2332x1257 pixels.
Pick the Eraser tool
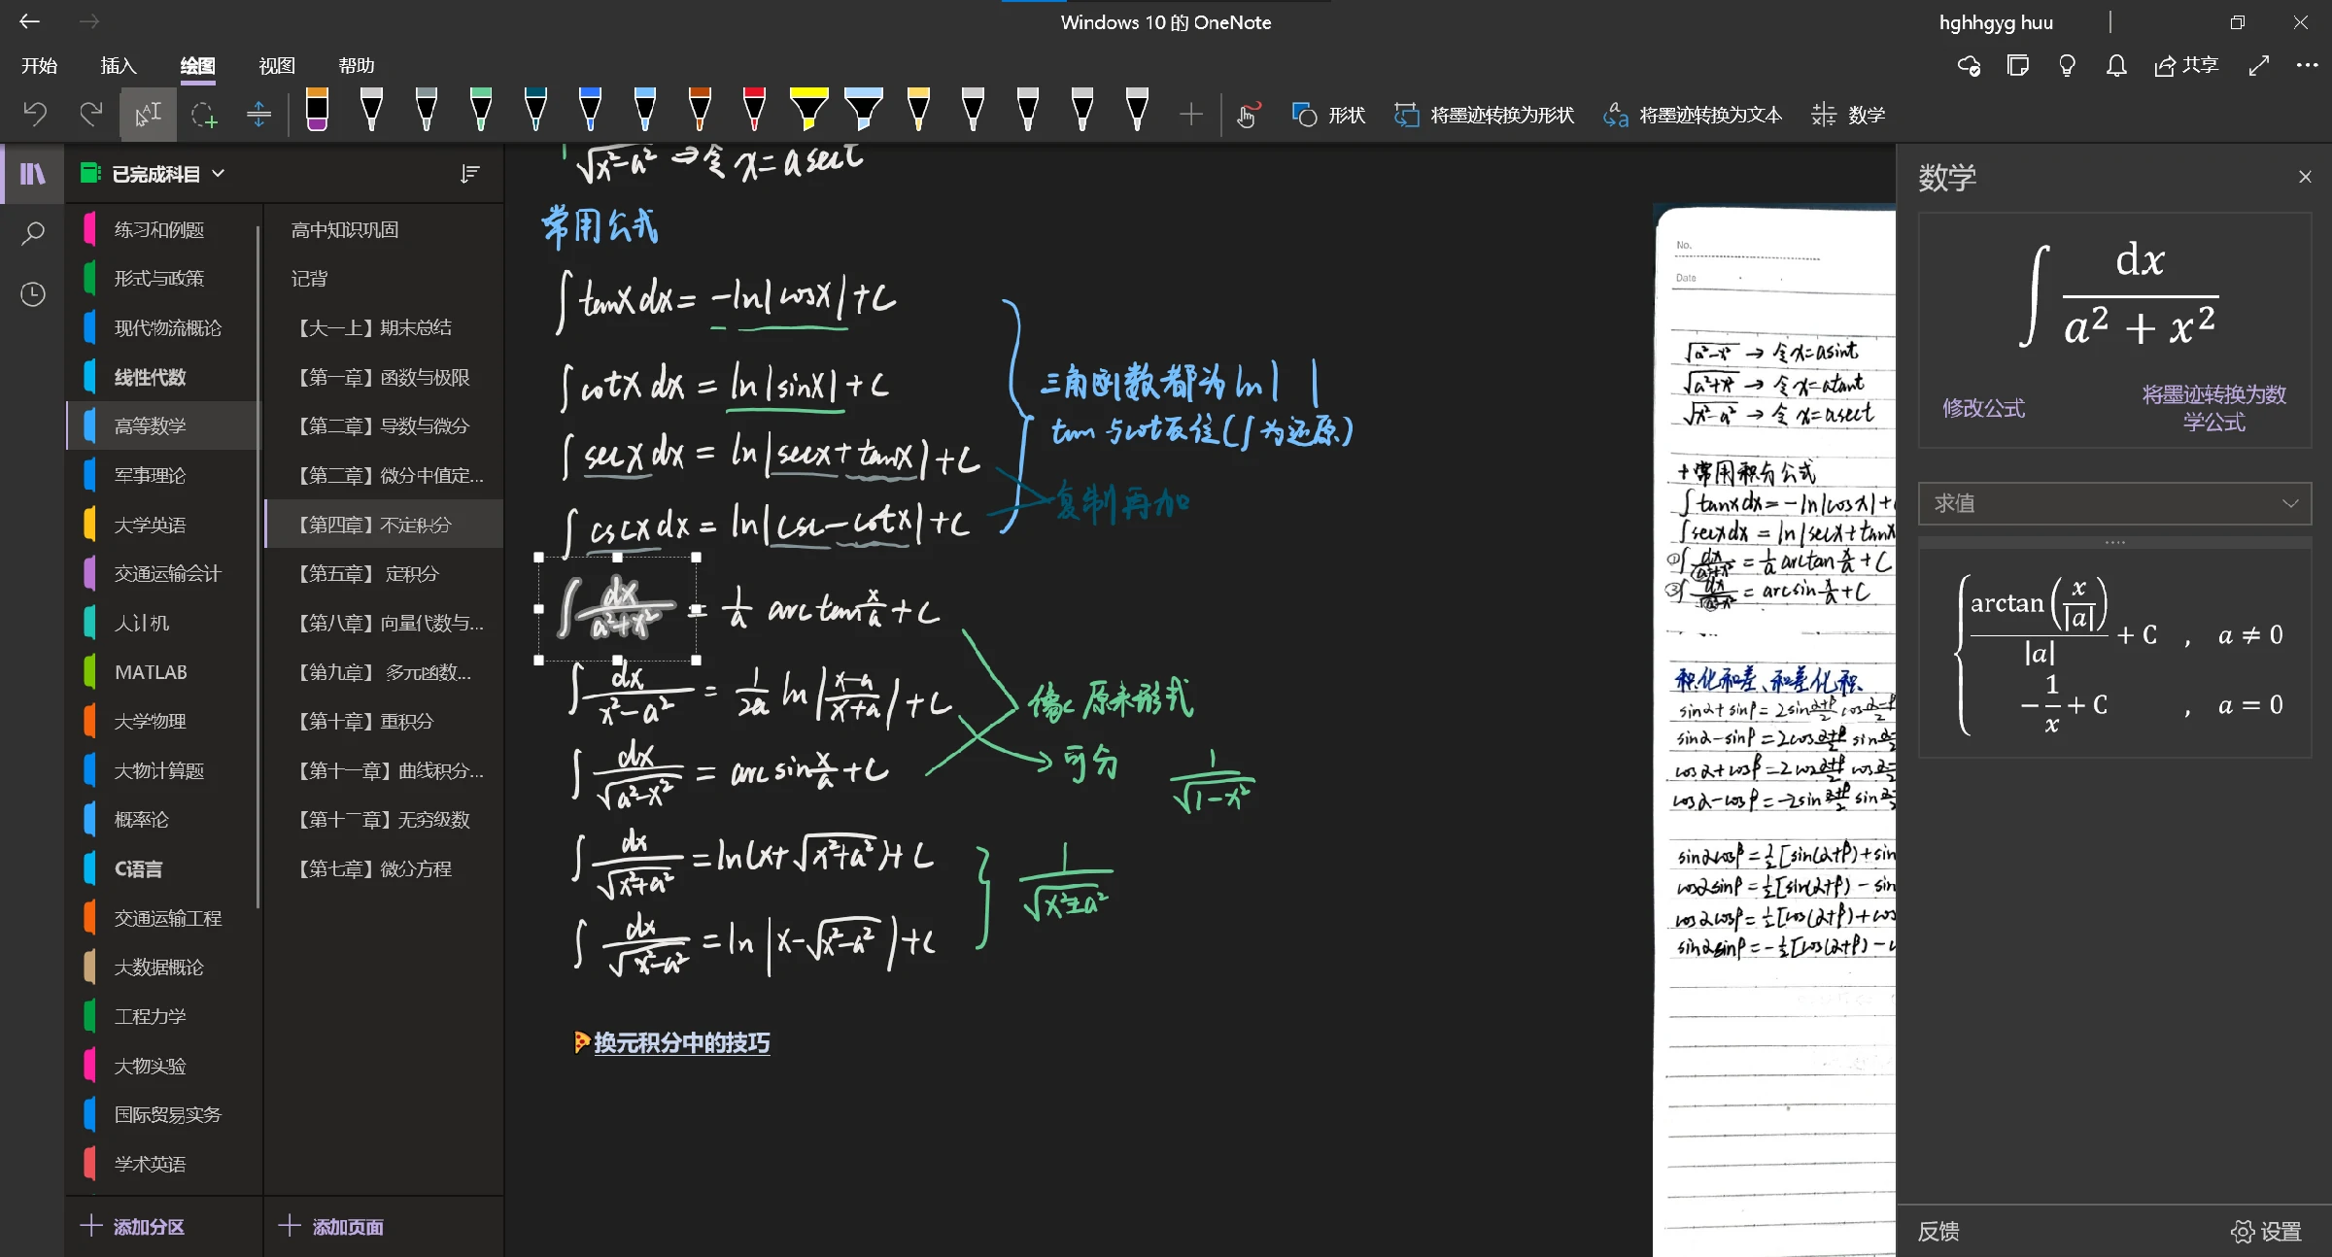pyautogui.click(x=317, y=110)
